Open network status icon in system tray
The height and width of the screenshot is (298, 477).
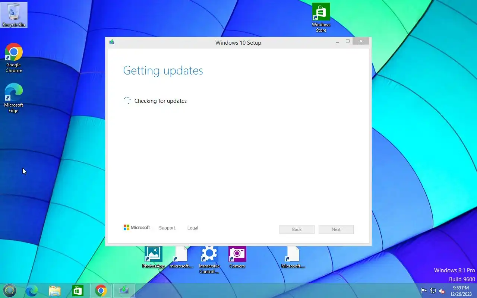[433, 291]
